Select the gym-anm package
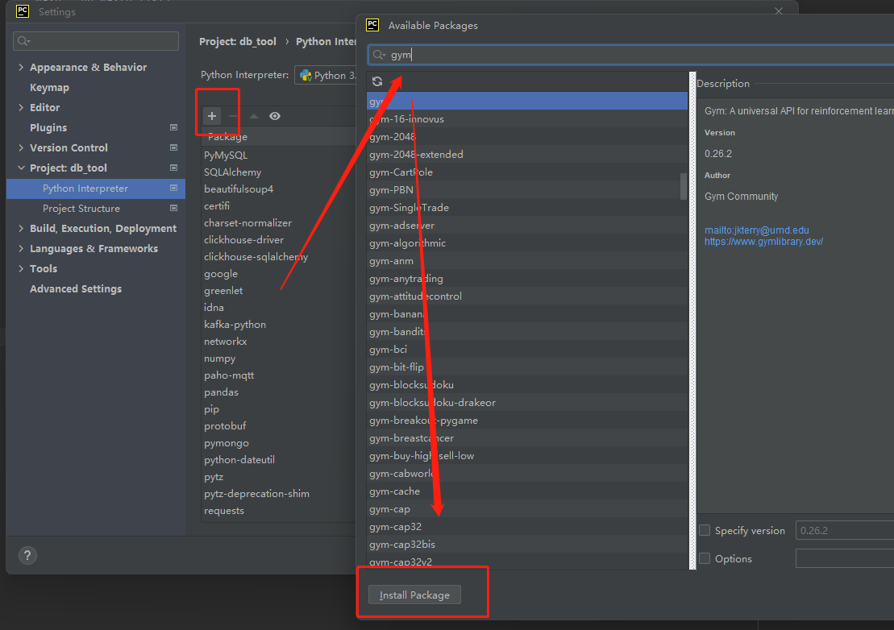894x630 pixels. pos(527,261)
